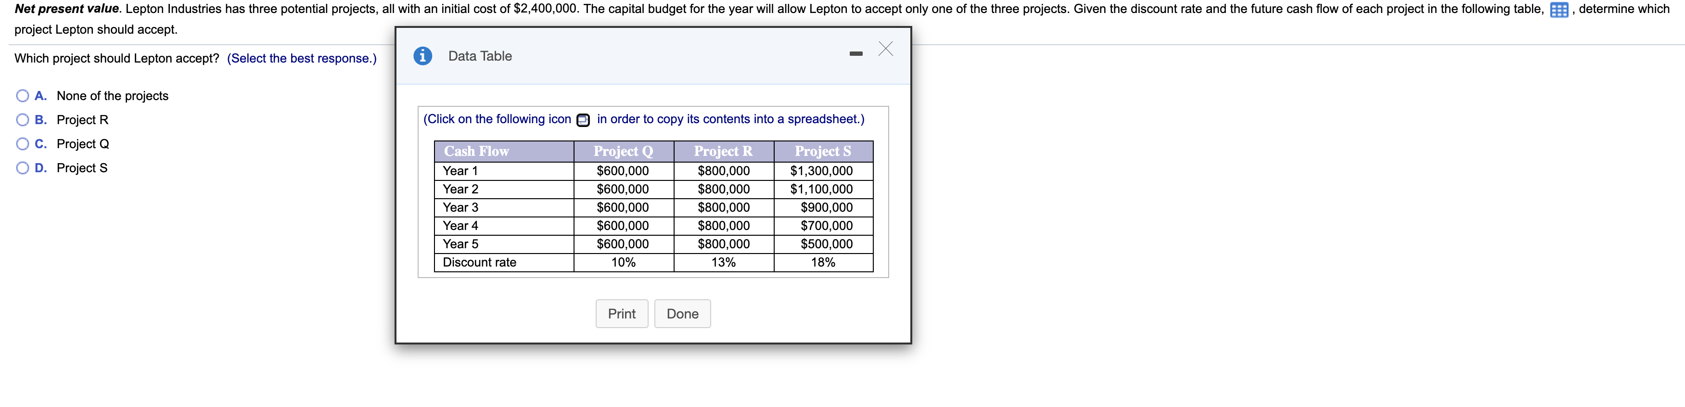Click the Project S column header
This screenshot has width=1685, height=407.
[x=823, y=151]
